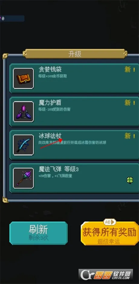This screenshot has height=284, width=139.
Task: Tap the Greedy Purse (贪婪钱袋) item icon
Action: tap(23, 78)
